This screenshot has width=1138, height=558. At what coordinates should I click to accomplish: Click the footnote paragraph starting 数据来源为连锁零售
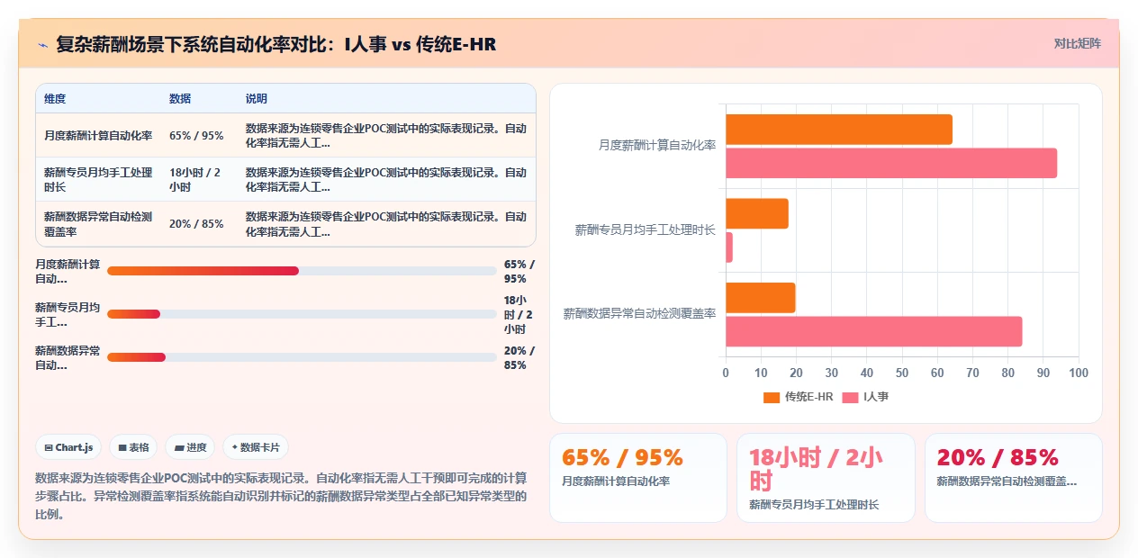coord(281,496)
